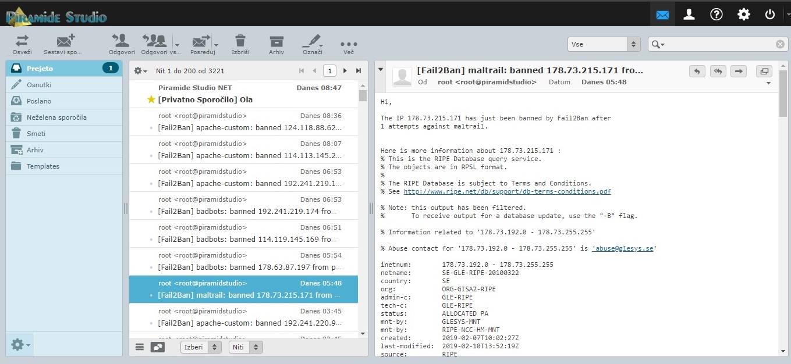Open the mail view envelope icon

pyautogui.click(x=662, y=15)
